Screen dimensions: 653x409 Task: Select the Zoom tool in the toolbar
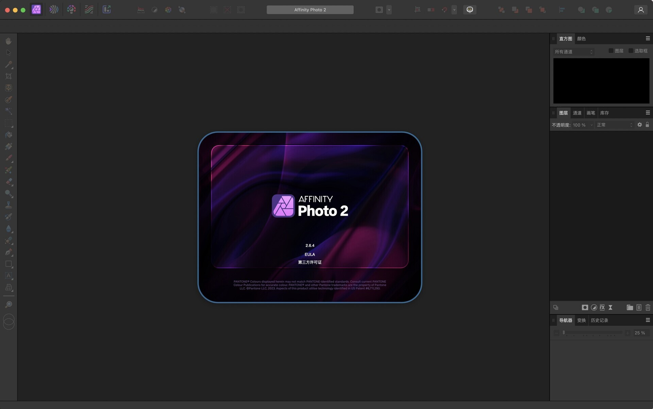[9, 305]
